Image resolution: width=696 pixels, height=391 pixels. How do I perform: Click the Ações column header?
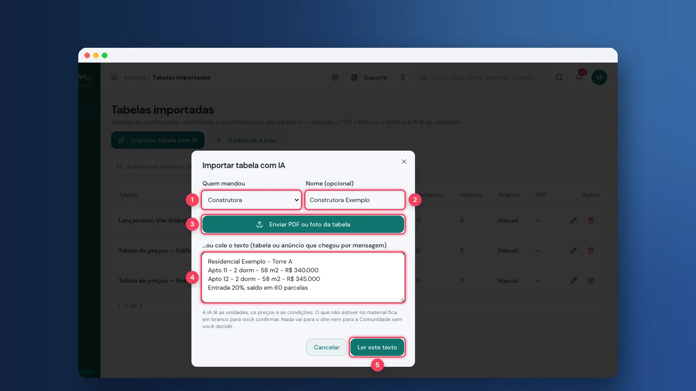(591, 195)
